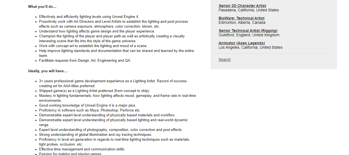
Task: Click the bullet about 3+ years professional experience
Action: pyautogui.click(x=113, y=83)
